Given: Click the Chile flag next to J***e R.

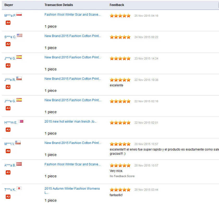Looking at the screenshot, I should (19, 78).
